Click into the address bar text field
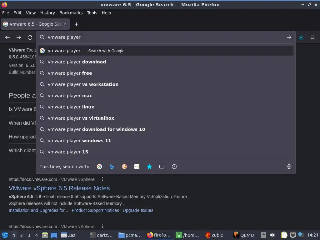The height and width of the screenshot is (240, 320). point(165,37)
